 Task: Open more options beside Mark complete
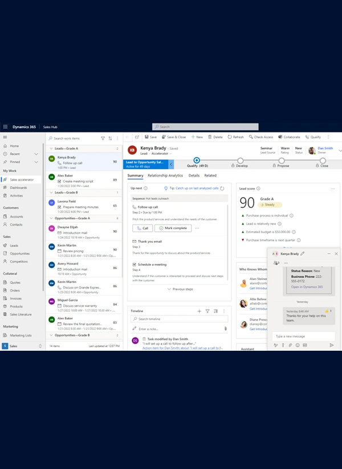(x=197, y=229)
